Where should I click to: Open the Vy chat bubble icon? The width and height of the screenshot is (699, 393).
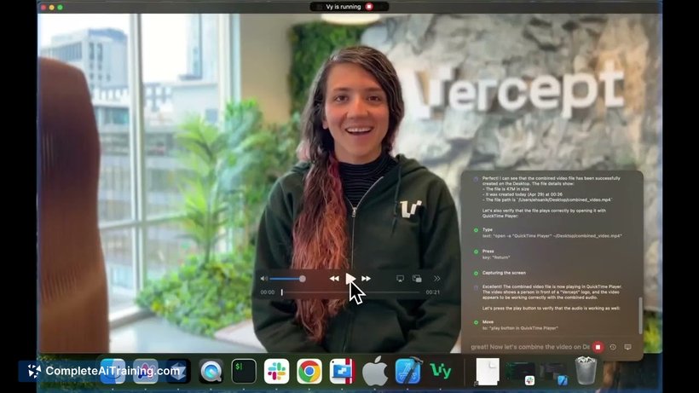(x=627, y=347)
